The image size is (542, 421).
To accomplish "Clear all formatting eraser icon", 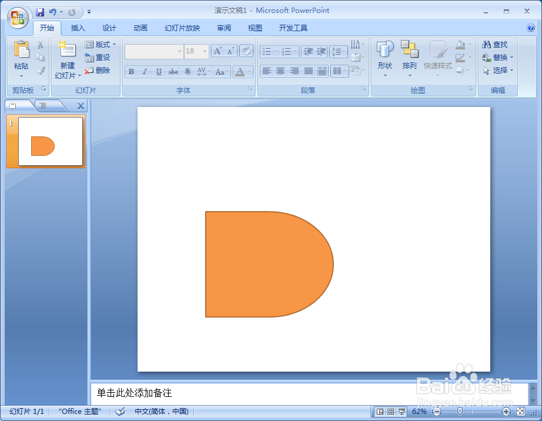I will 246,51.
